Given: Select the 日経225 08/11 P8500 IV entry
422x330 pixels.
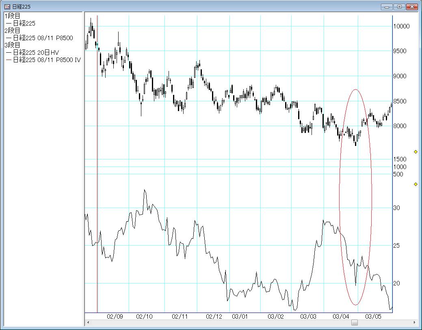Looking at the screenshot, I should click(47, 60).
